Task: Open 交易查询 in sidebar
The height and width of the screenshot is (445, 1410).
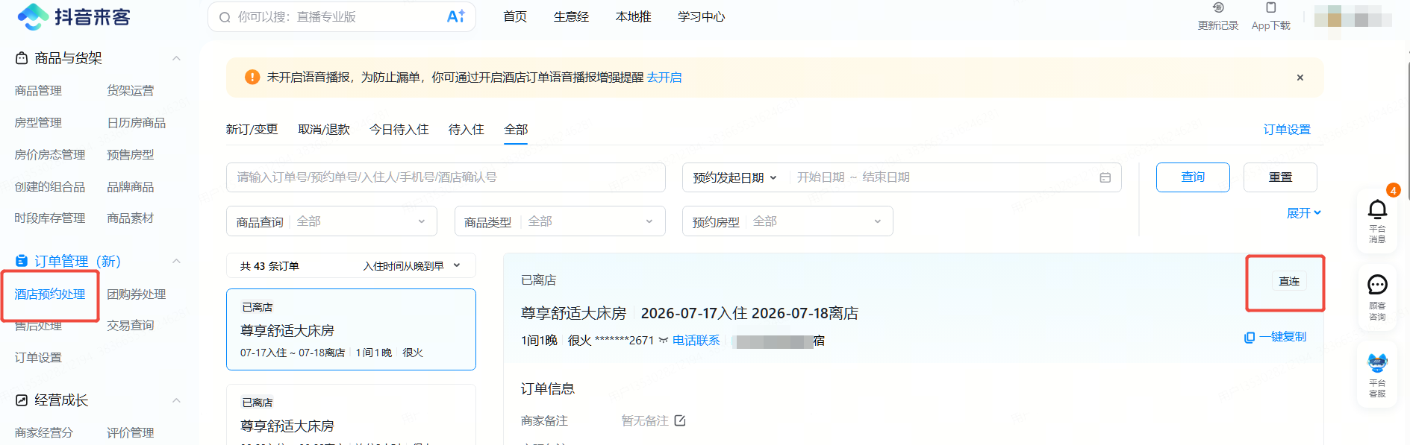Action: 131,326
